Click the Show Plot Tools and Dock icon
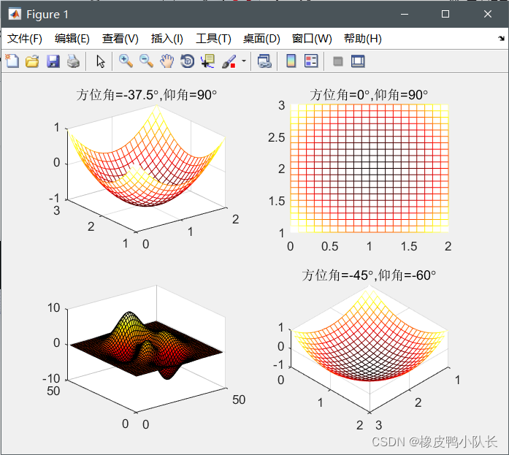 click(x=358, y=61)
